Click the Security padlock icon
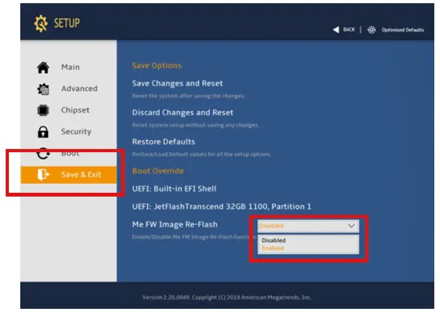Image resolution: width=440 pixels, height=312 pixels. (43, 132)
